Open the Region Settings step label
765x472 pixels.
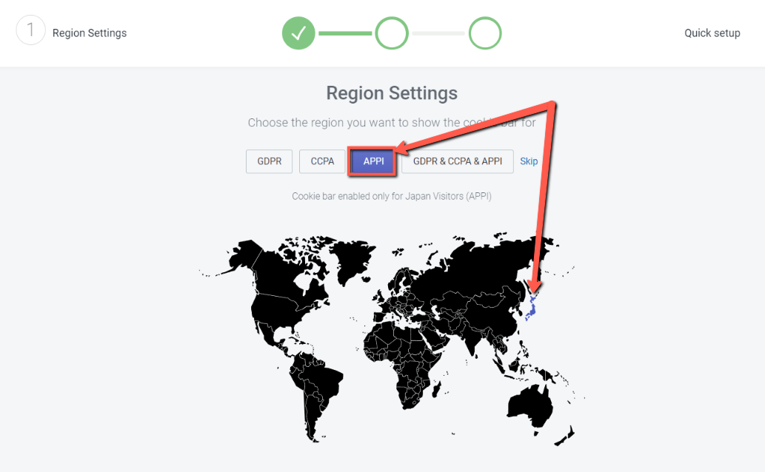(90, 33)
